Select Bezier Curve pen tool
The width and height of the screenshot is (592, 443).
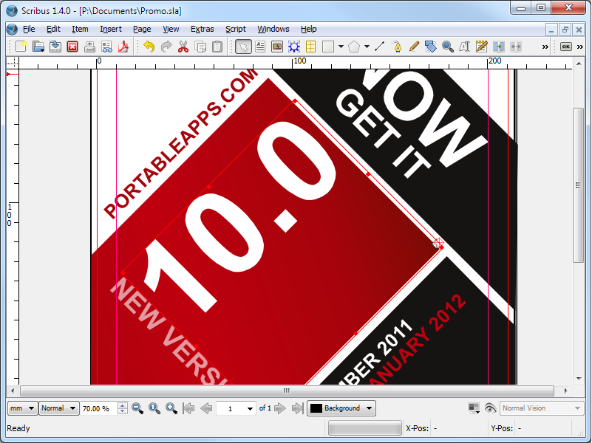(397, 47)
